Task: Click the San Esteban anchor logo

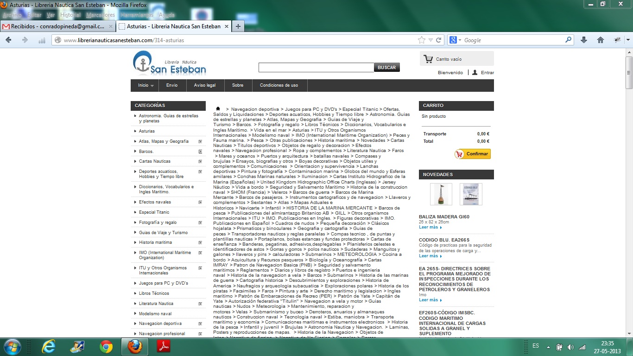Action: tap(169, 64)
